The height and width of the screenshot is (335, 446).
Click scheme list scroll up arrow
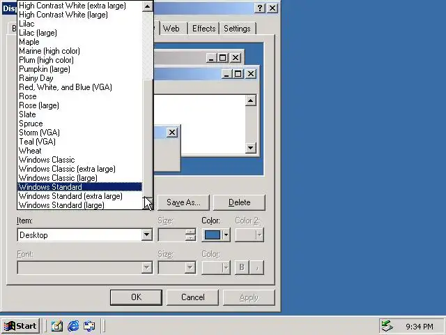click(x=147, y=6)
